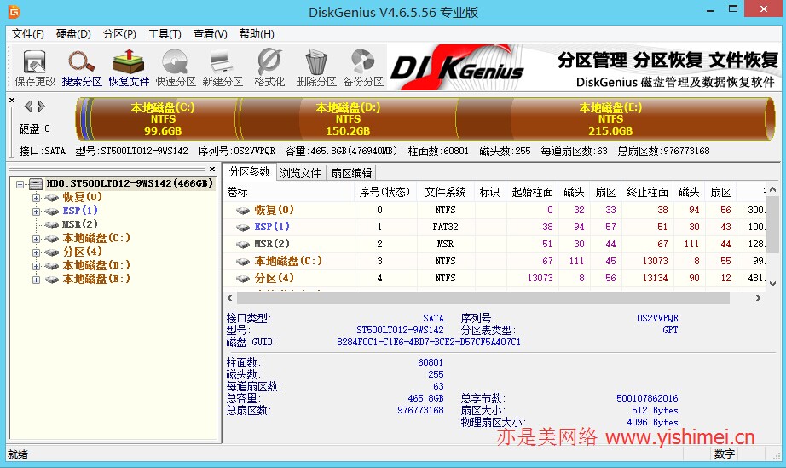Open the 文件(F) menu
This screenshot has height=468, width=786.
coord(28,33)
